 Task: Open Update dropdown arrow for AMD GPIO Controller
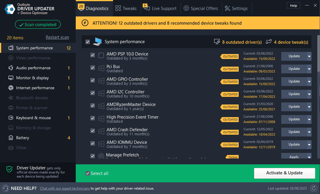tap(309, 82)
